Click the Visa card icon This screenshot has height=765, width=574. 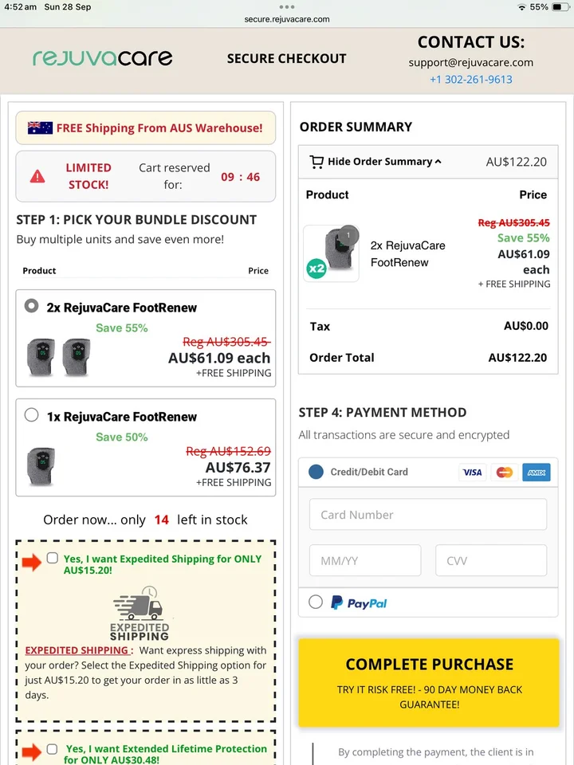(472, 472)
